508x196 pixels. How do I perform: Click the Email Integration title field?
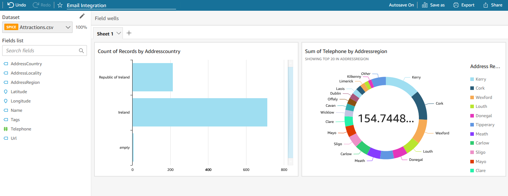121,6
